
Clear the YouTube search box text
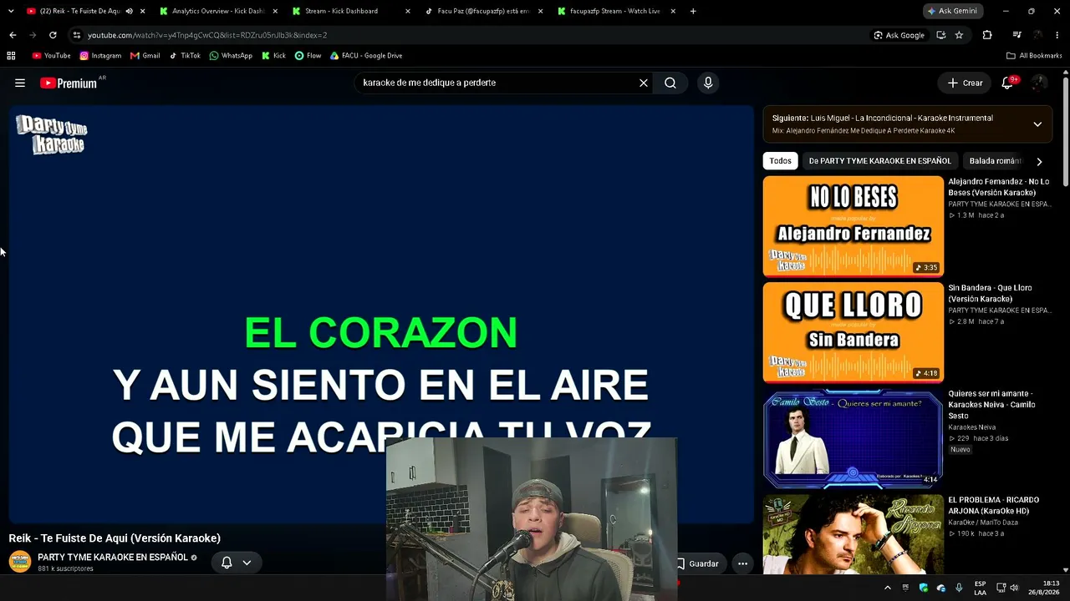click(644, 83)
